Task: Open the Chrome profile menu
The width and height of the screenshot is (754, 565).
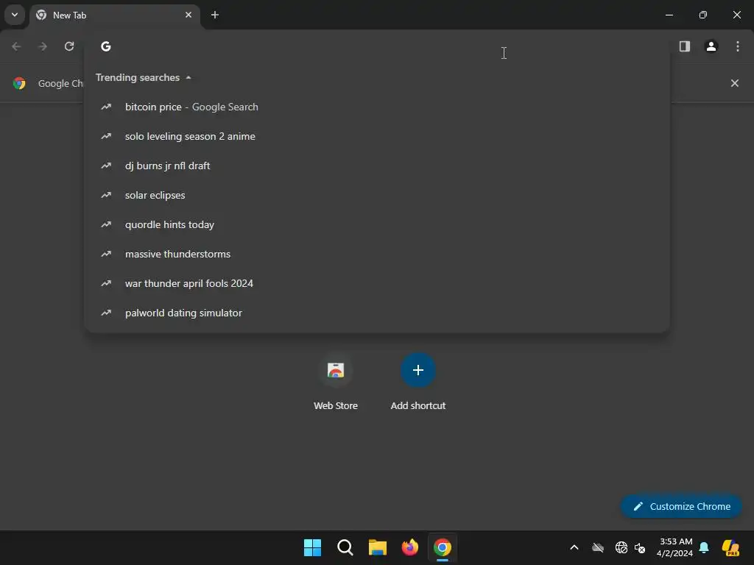Action: 711,46
